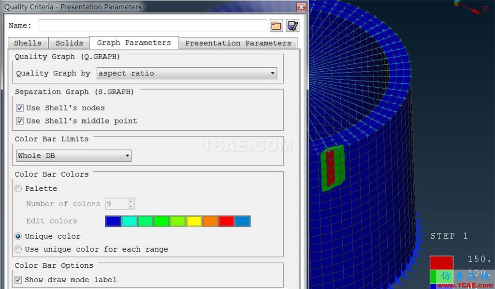495x289 pixels.
Task: Open the Quality Graph by dropdown
Action: 187,74
